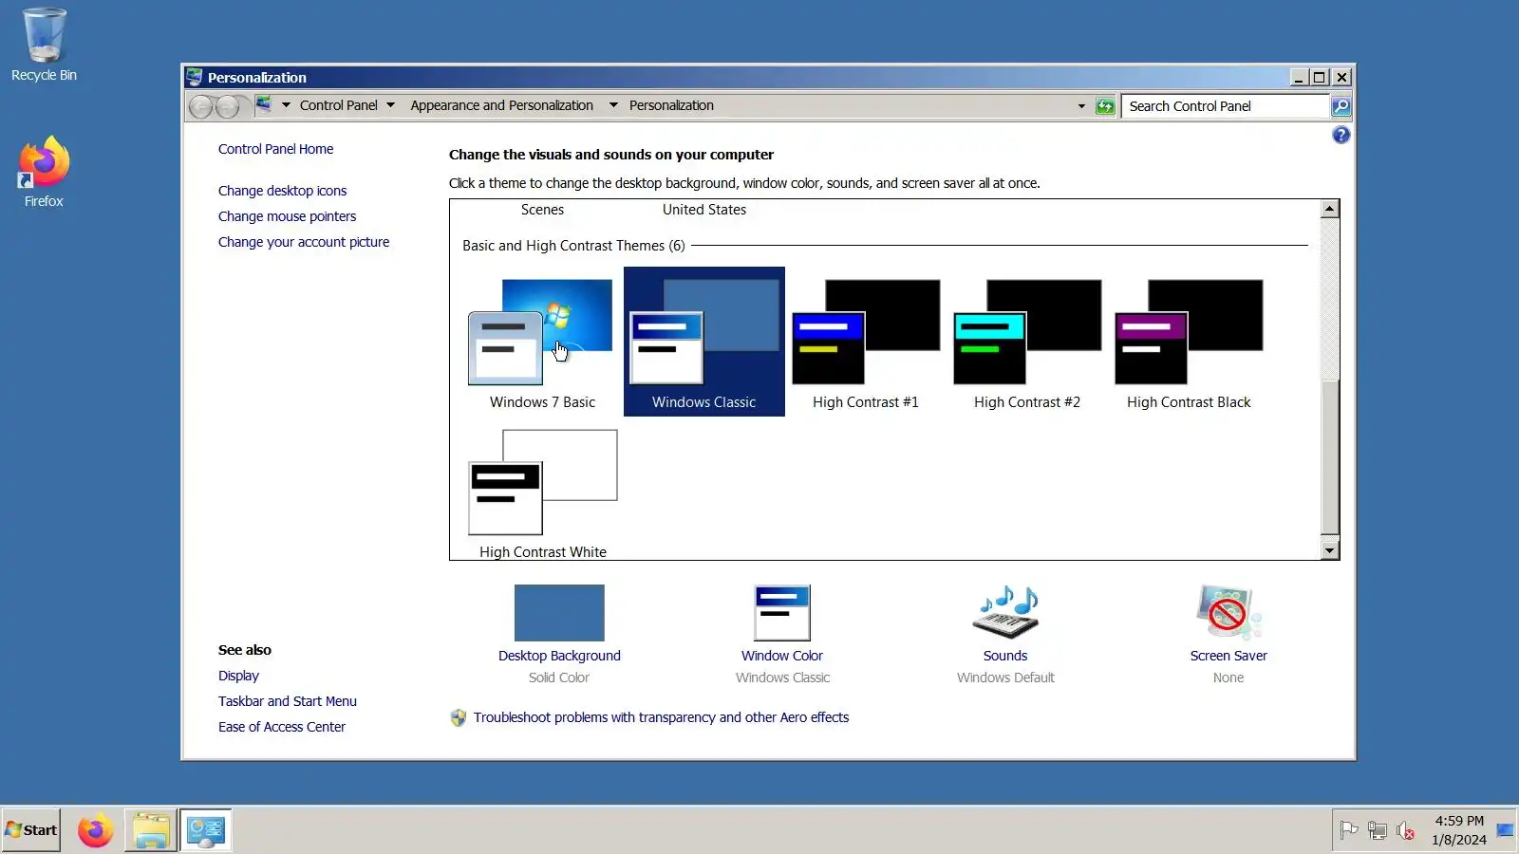Viewport: 1519px width, 854px height.
Task: Click the United States theme label
Action: coord(704,210)
